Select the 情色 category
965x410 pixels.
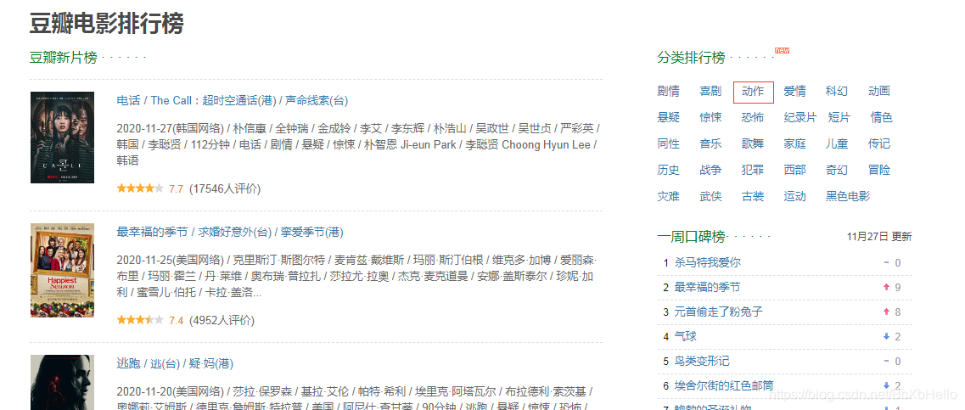[x=881, y=117]
